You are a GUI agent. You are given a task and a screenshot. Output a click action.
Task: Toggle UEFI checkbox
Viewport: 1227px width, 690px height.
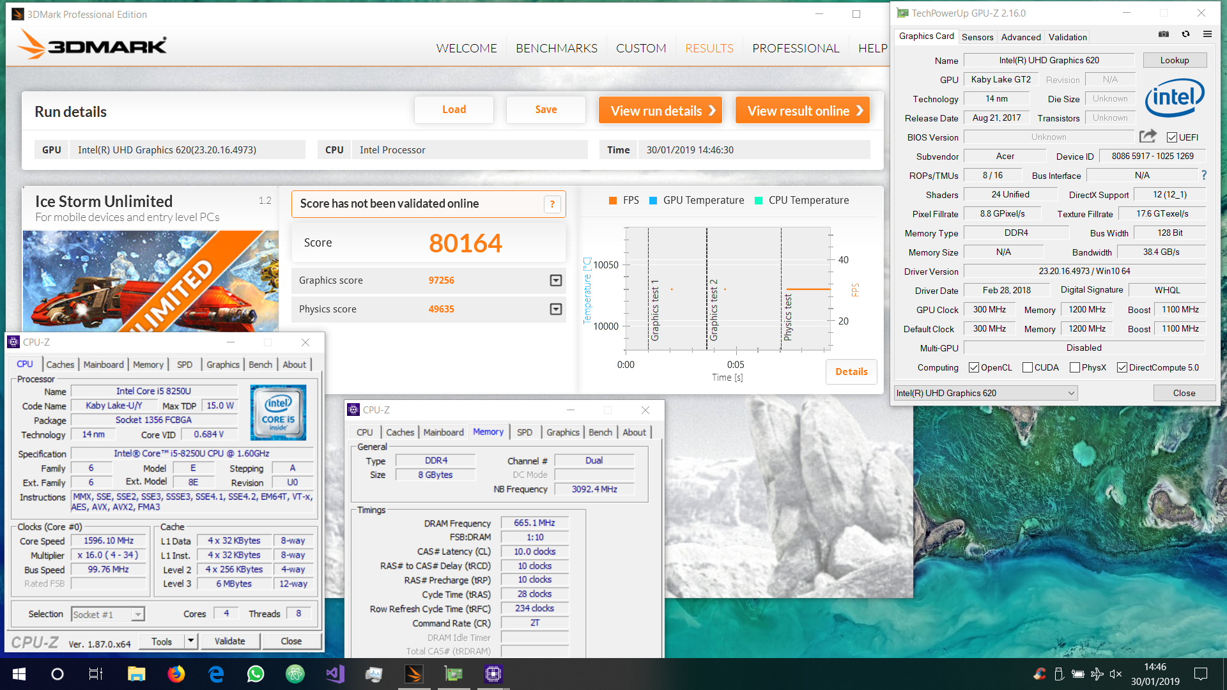tap(1172, 137)
